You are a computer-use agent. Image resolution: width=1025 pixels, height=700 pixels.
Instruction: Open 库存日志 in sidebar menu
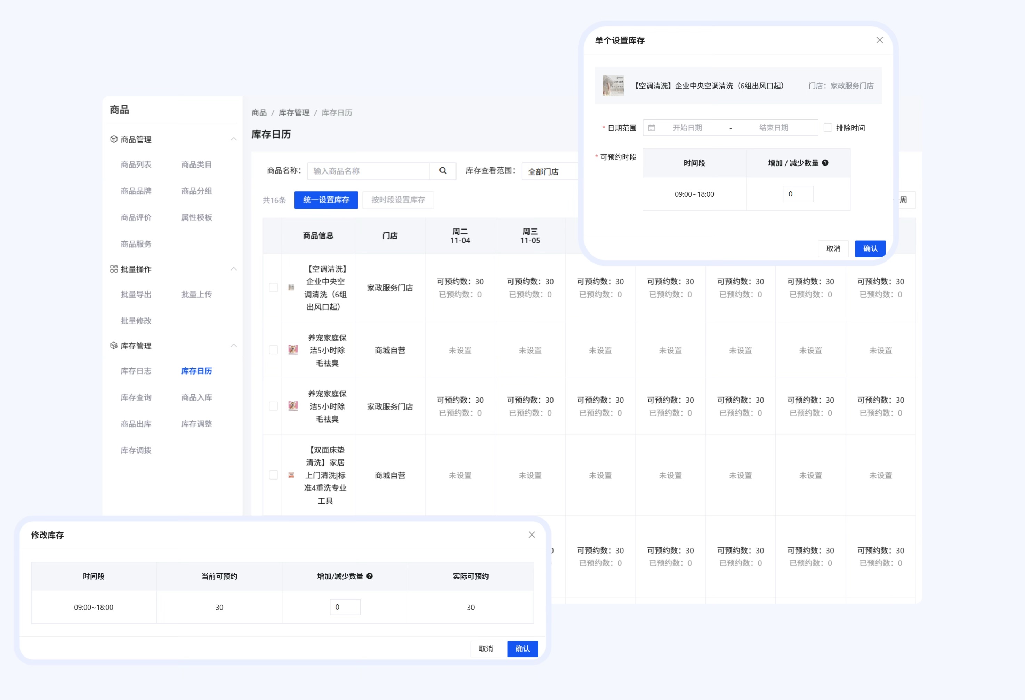(x=136, y=371)
